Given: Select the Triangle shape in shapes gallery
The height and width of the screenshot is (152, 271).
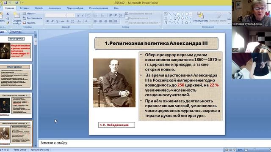Looking at the screenshot, I should tap(166, 18).
